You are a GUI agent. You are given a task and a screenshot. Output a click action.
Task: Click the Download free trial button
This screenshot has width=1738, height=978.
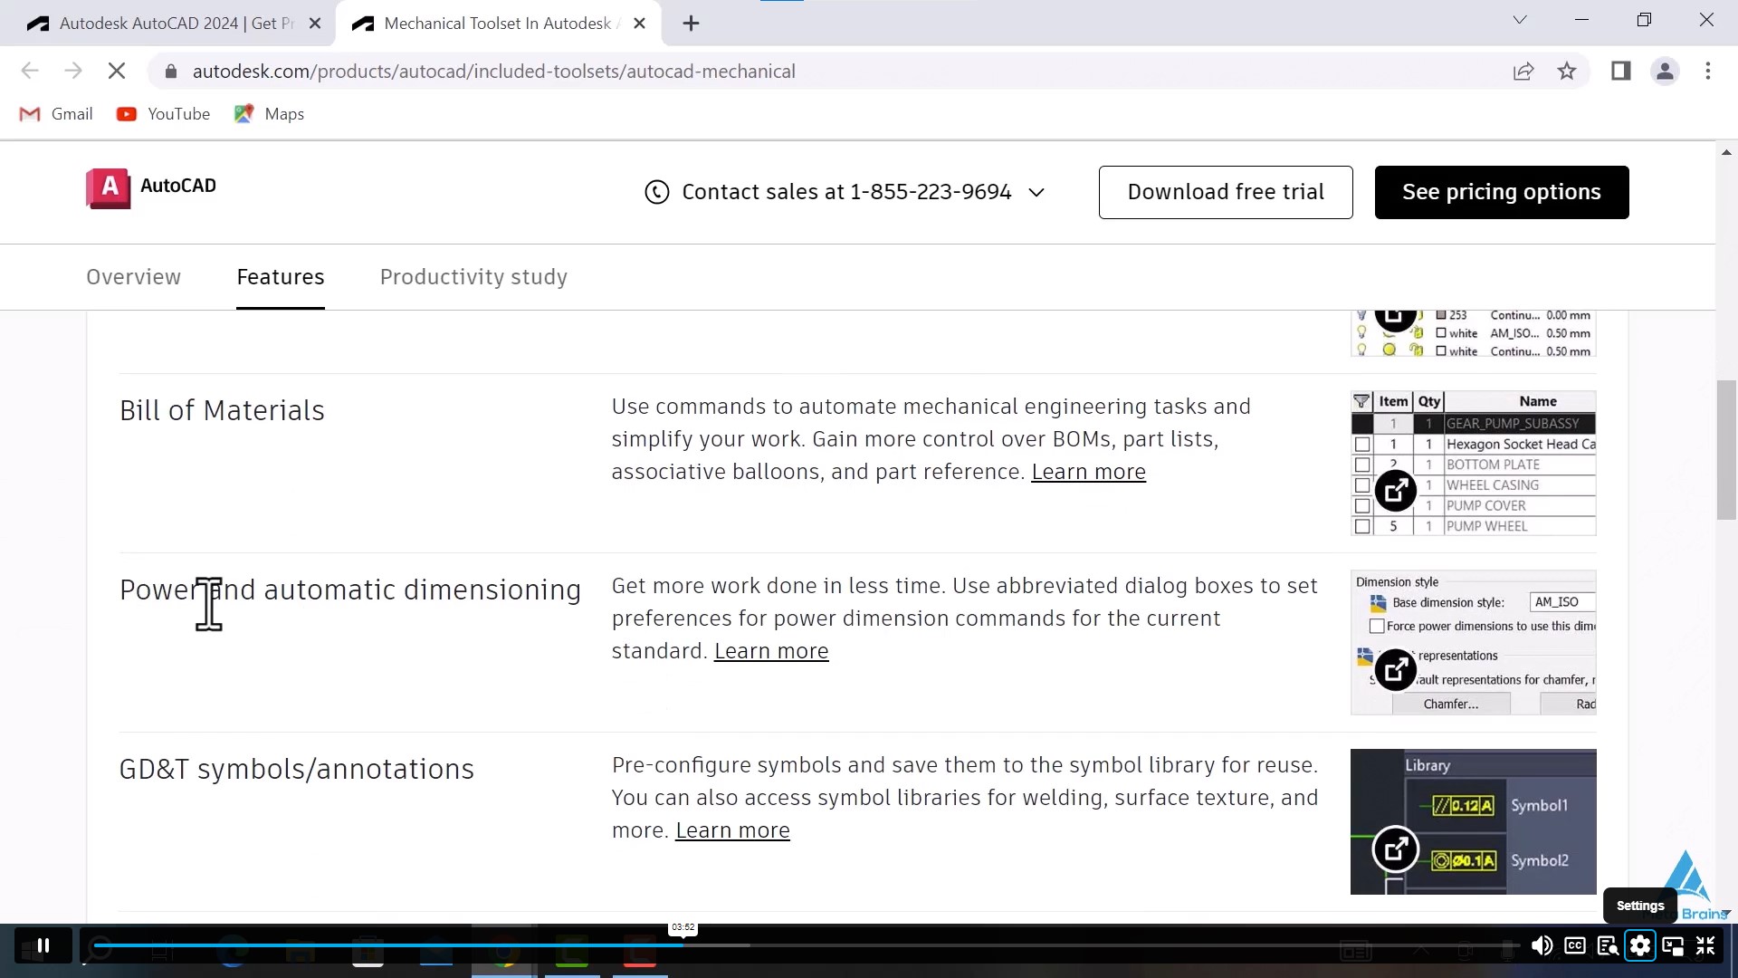(1226, 192)
